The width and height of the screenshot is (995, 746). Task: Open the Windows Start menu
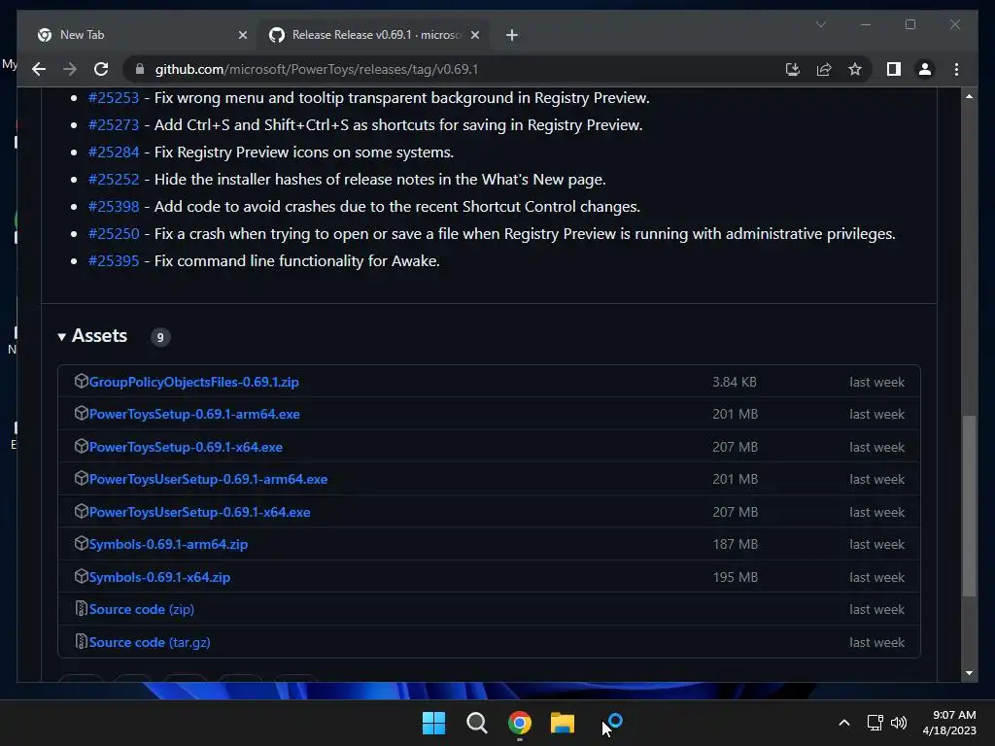click(434, 723)
